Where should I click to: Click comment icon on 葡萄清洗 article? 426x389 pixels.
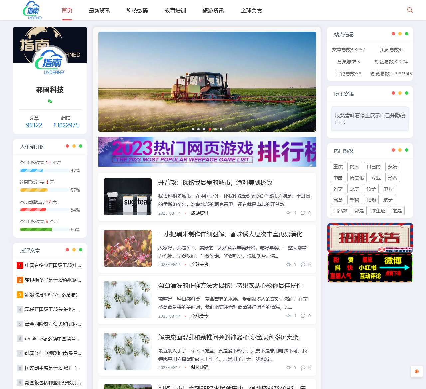tap(303, 316)
